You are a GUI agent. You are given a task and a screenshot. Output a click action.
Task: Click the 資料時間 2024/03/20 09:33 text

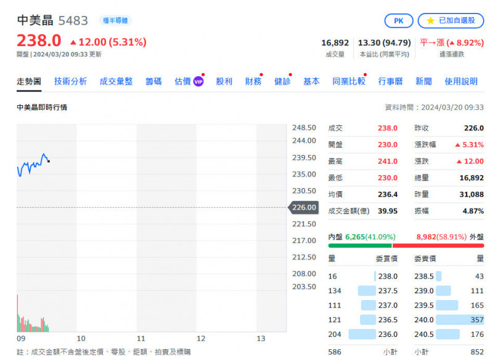(434, 107)
